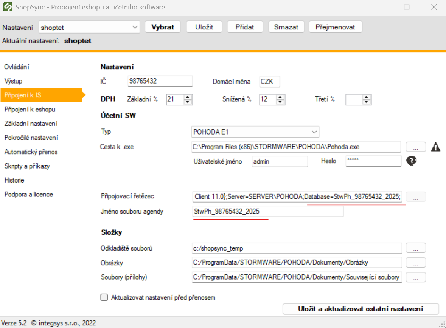Browse for the Odkladiště souborů folder
The width and height of the screenshot is (446, 328).
coord(416,248)
